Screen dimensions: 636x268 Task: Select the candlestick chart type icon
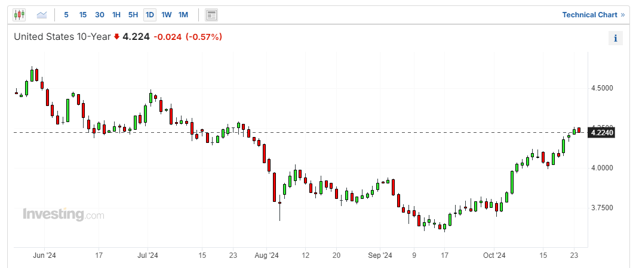tap(19, 15)
